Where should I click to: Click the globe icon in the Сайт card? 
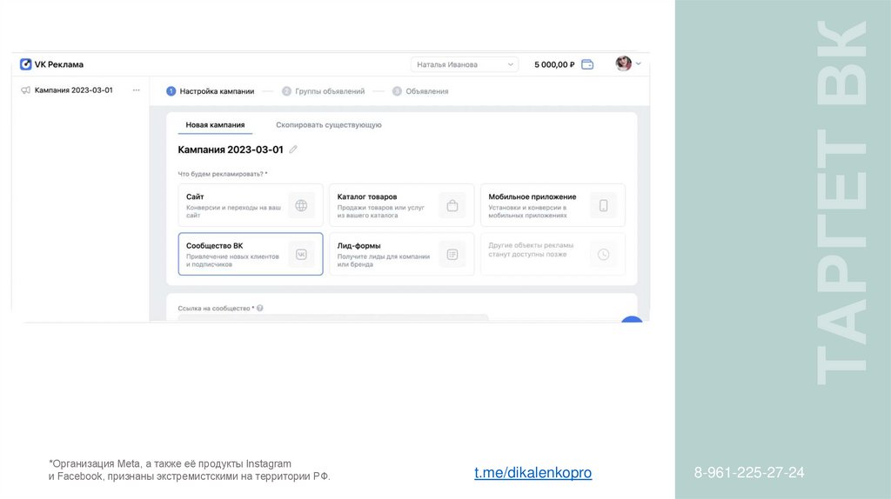pos(301,205)
